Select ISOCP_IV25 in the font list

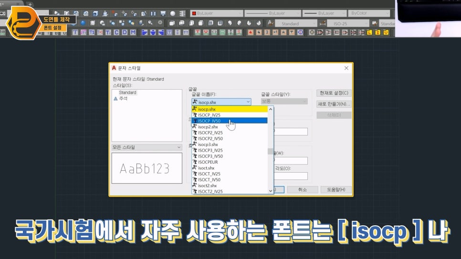point(230,115)
